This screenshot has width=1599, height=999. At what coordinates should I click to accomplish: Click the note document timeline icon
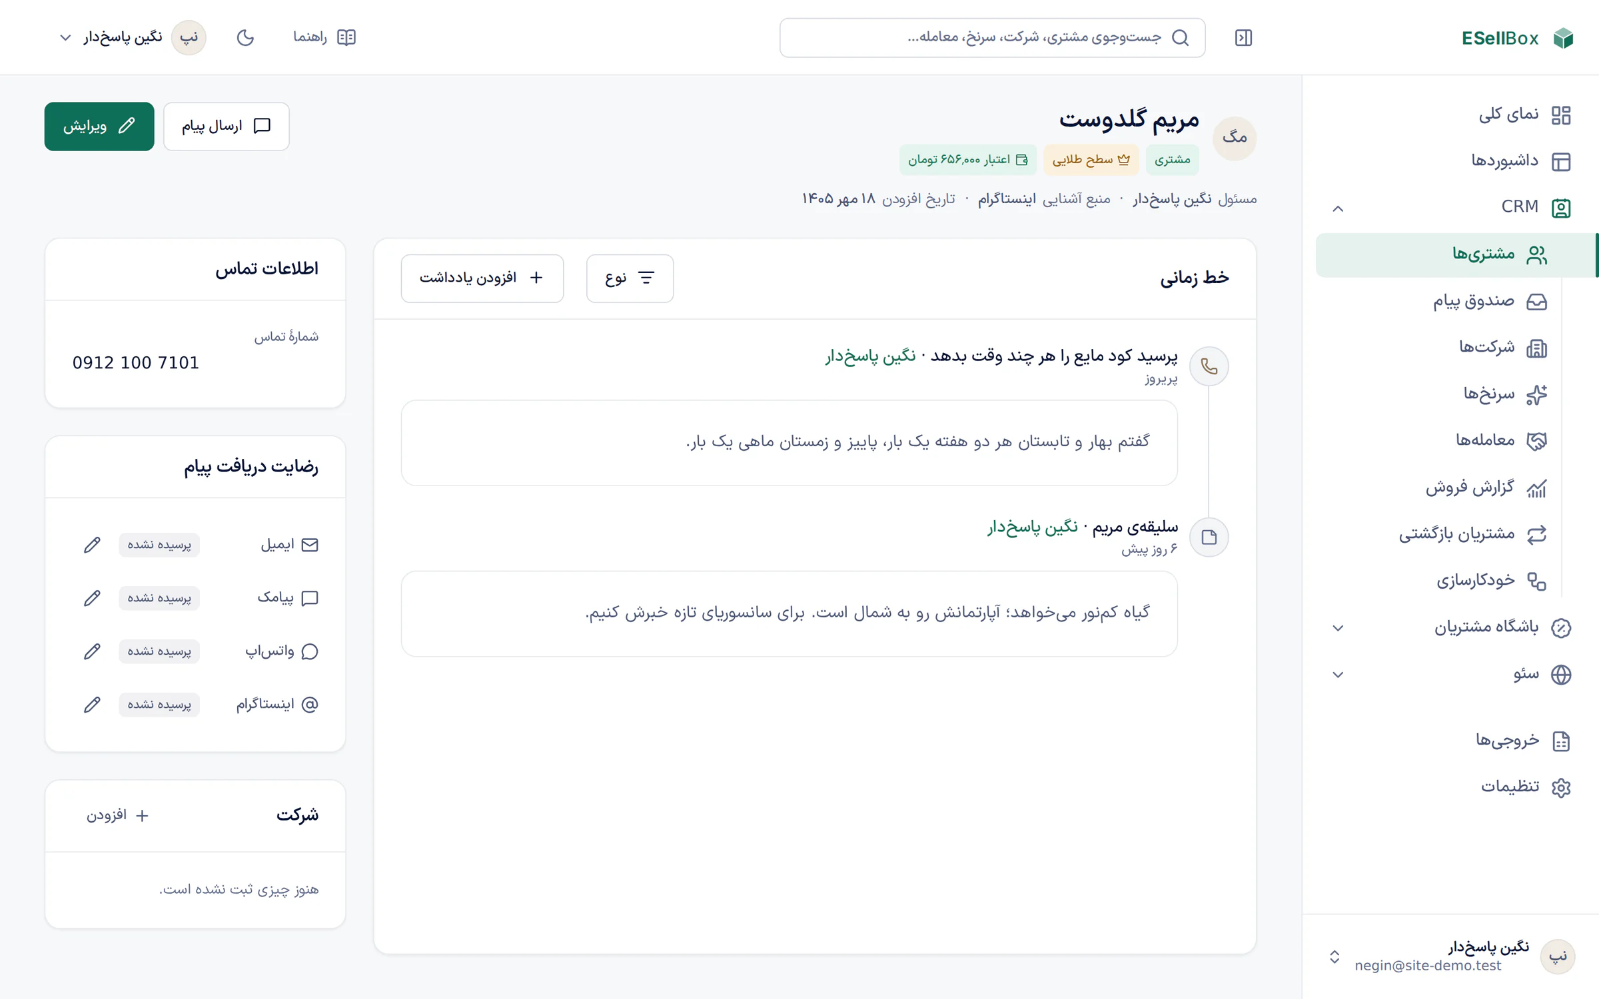tap(1209, 537)
